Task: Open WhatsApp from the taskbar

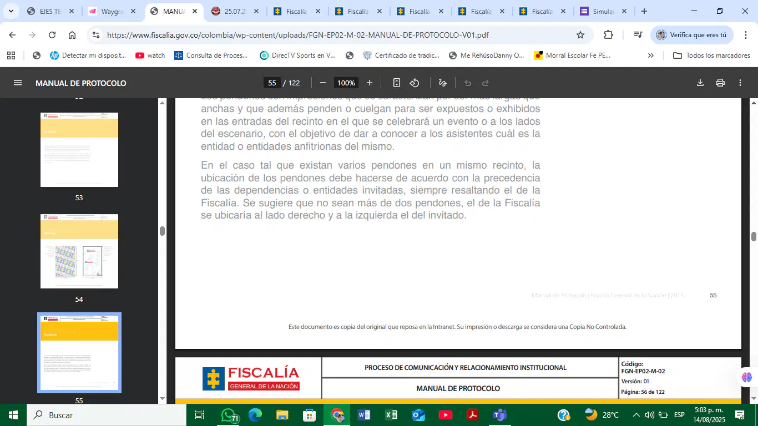Action: pyautogui.click(x=229, y=415)
